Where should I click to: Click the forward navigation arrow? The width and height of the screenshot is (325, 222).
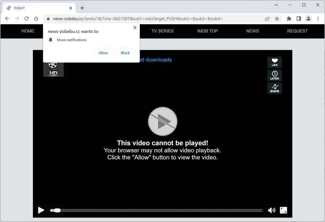tap(17, 19)
